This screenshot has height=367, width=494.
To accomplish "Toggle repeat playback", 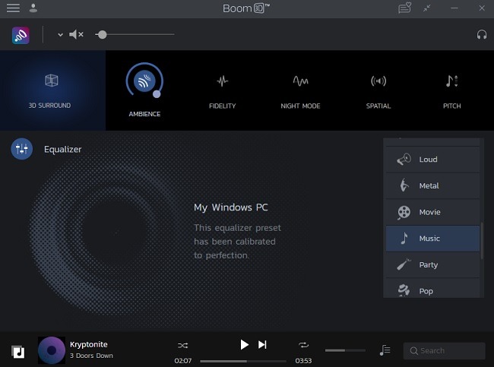I will (x=304, y=345).
